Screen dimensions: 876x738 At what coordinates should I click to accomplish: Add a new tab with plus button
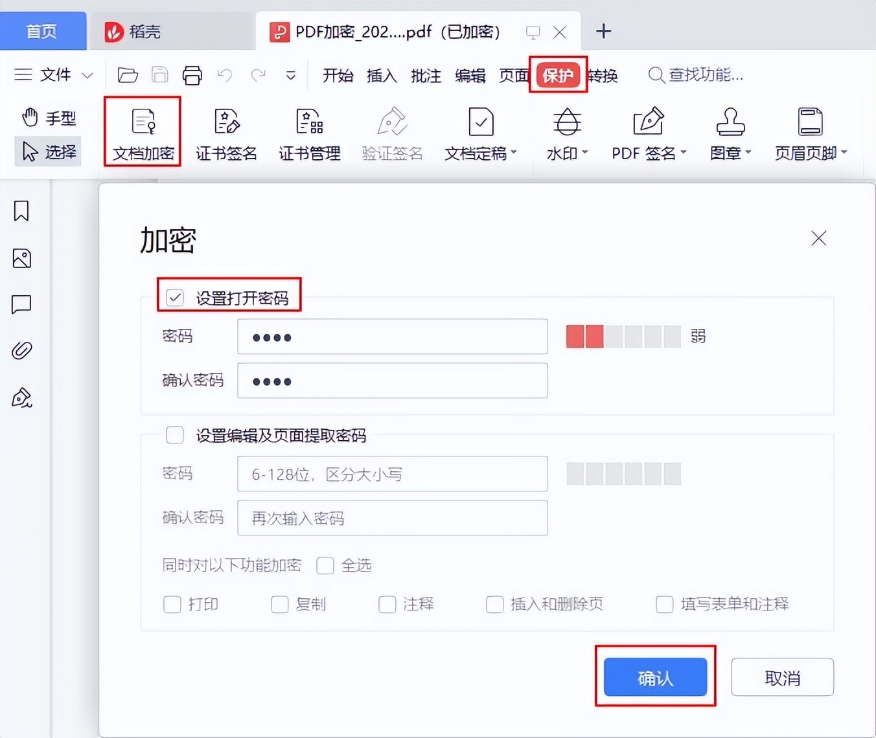603,31
